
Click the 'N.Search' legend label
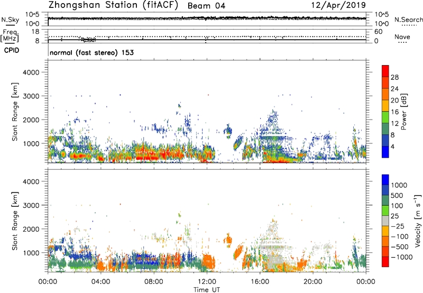tap(408, 20)
